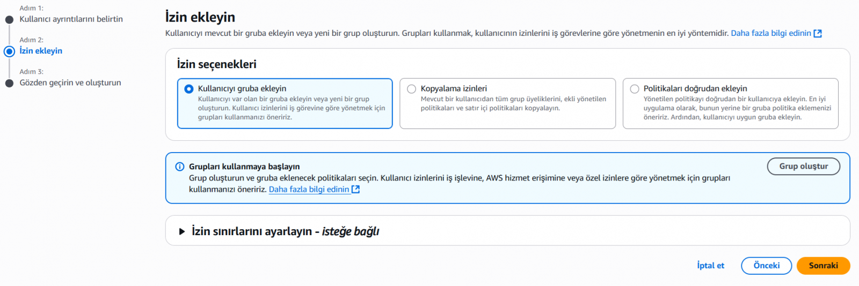The width and height of the screenshot is (859, 286).
Task: Click the 'İptal et' cancel link
Action: (710, 266)
